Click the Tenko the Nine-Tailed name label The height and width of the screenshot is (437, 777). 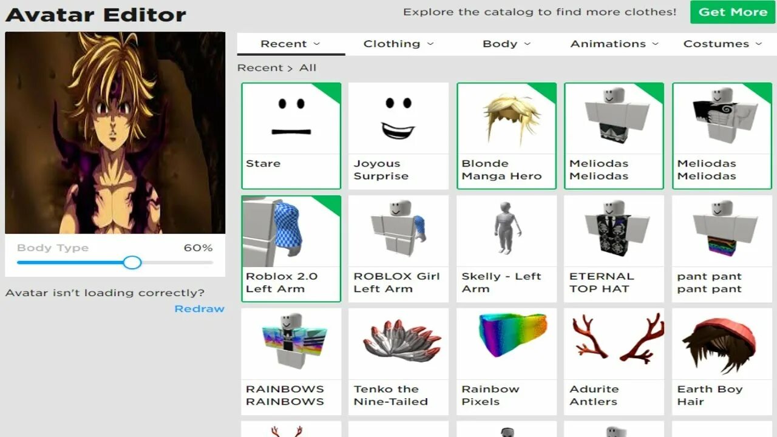[x=391, y=395]
